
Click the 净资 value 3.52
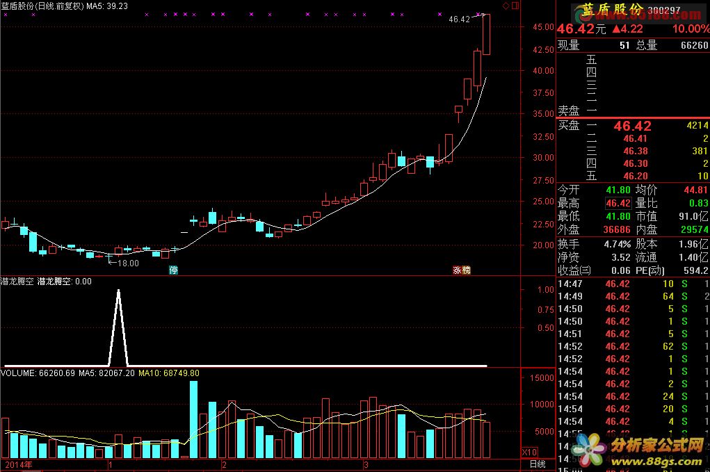coord(621,257)
